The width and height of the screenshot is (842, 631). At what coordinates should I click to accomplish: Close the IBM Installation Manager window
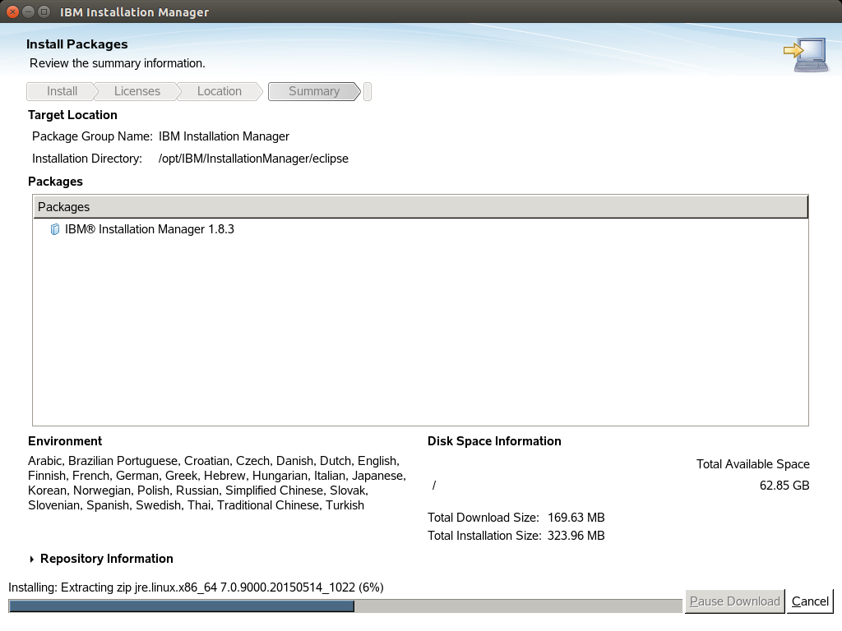point(12,12)
